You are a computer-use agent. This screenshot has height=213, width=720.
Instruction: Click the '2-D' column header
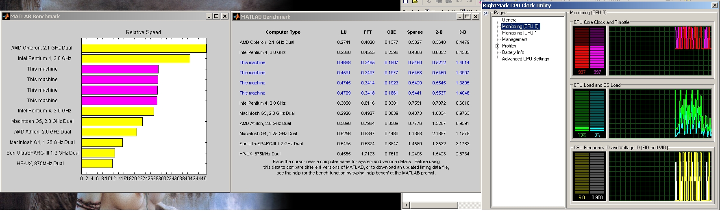point(439,32)
